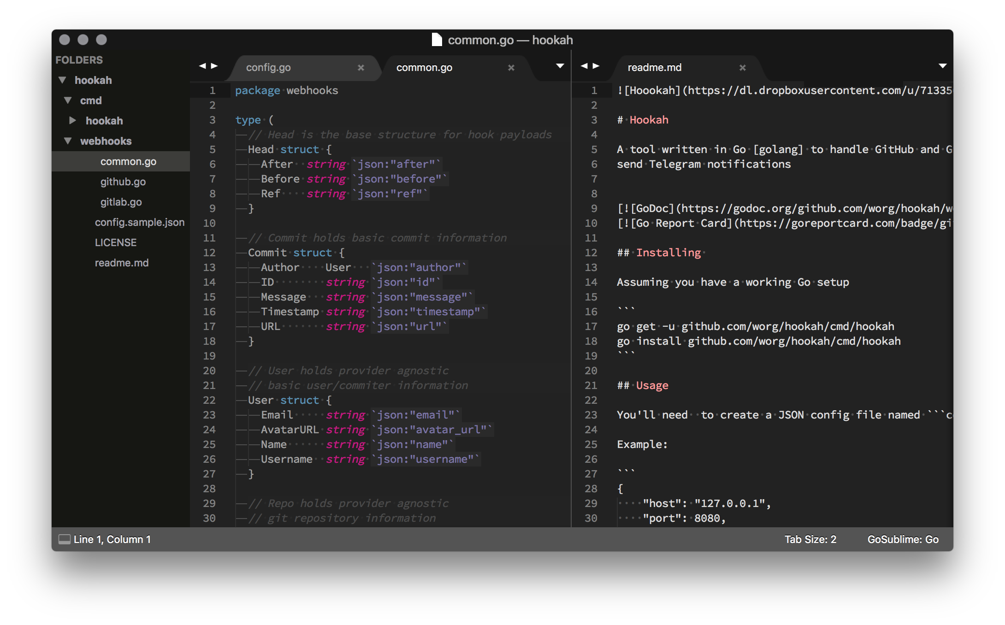The height and width of the screenshot is (625, 1005).
Task: Change GoSublime: Go syntax setting
Action: coord(903,539)
